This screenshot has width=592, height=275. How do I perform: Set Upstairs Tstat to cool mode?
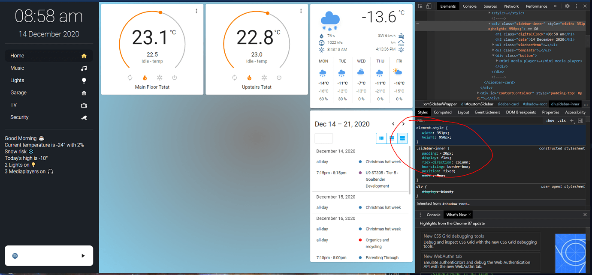click(x=264, y=78)
